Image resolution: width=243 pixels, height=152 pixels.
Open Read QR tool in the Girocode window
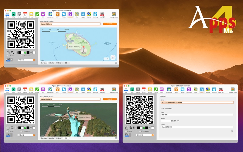[221, 90]
